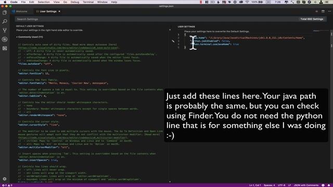
Task: Click the "editor.cursorStyle" setting line
Action: 39,125
